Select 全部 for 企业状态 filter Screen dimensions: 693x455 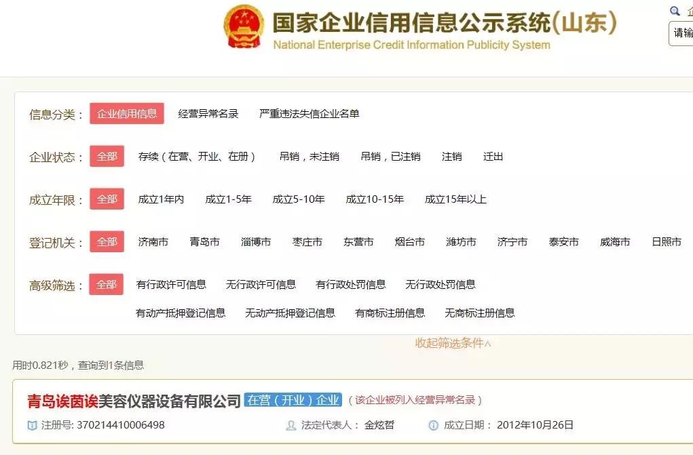[107, 157]
